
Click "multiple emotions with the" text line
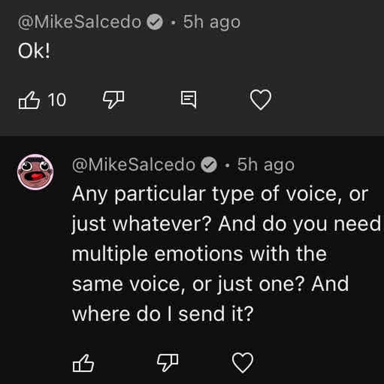(x=199, y=254)
